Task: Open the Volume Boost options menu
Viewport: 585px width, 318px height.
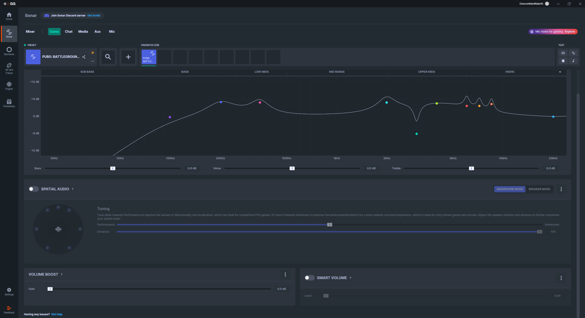Action: coord(285,274)
